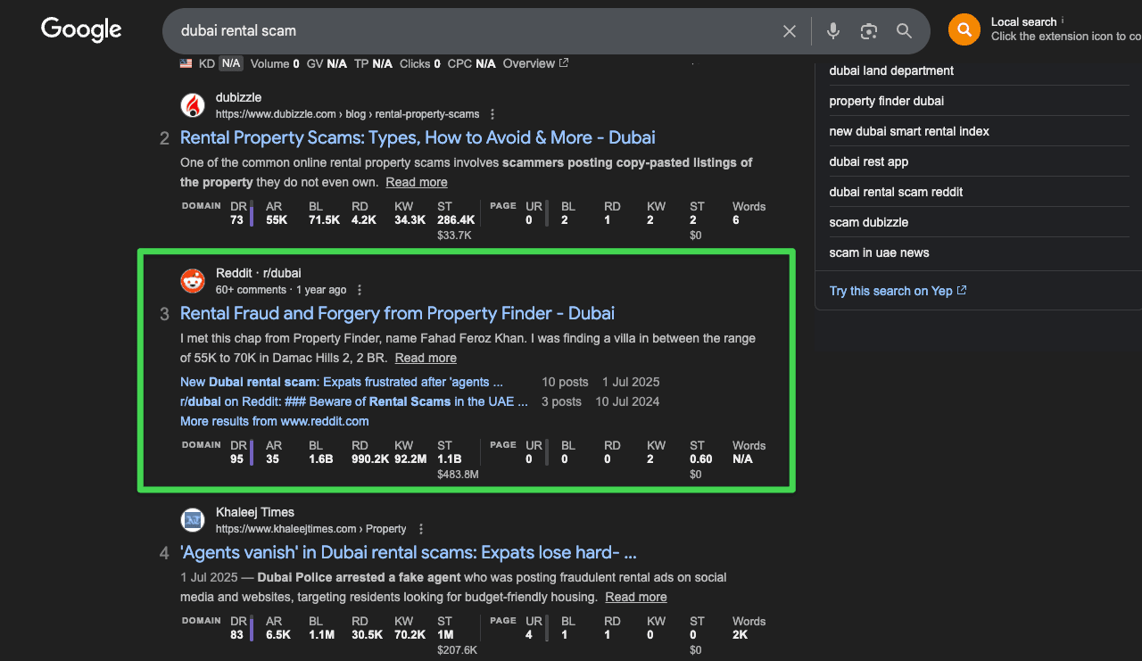The width and height of the screenshot is (1142, 661).
Task: Click Read more on Khaleej Times snippet
Action: pyautogui.click(x=636, y=597)
